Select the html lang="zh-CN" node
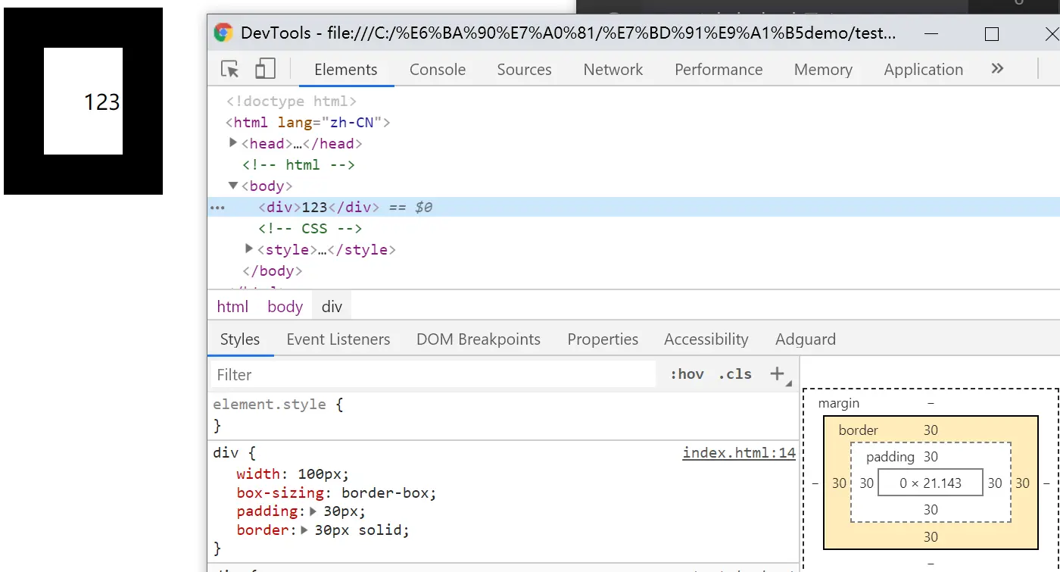The height and width of the screenshot is (572, 1060). [308, 122]
